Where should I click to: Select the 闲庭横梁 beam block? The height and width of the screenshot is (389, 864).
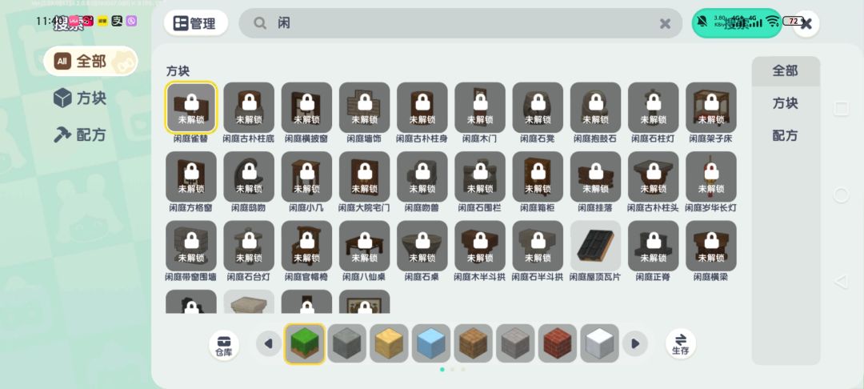(x=711, y=247)
